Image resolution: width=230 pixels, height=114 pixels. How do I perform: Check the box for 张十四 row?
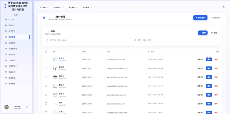pos(46,68)
